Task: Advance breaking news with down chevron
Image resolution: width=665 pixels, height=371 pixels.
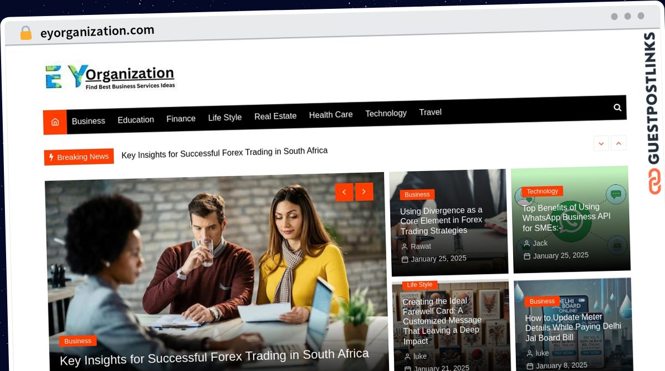Action: [x=601, y=143]
